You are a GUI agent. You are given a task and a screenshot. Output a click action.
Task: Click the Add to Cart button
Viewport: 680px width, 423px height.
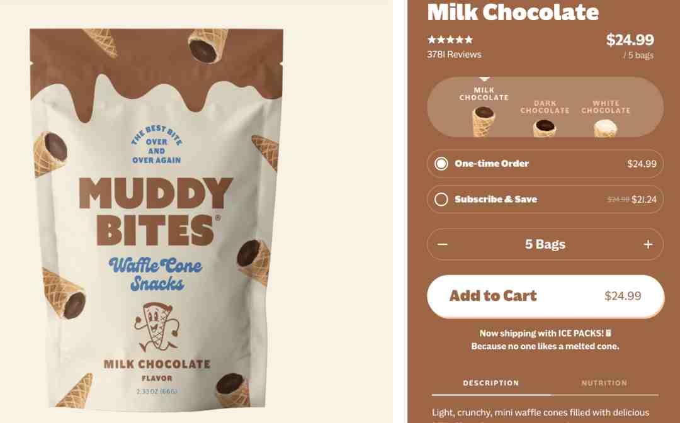(545, 296)
